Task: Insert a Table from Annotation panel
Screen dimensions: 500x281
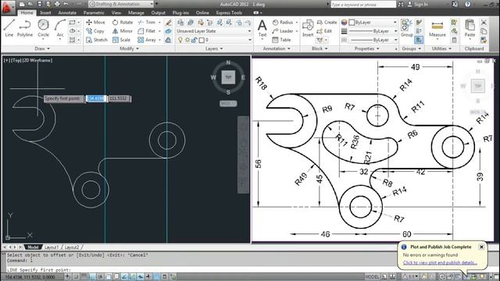Action: click(281, 40)
